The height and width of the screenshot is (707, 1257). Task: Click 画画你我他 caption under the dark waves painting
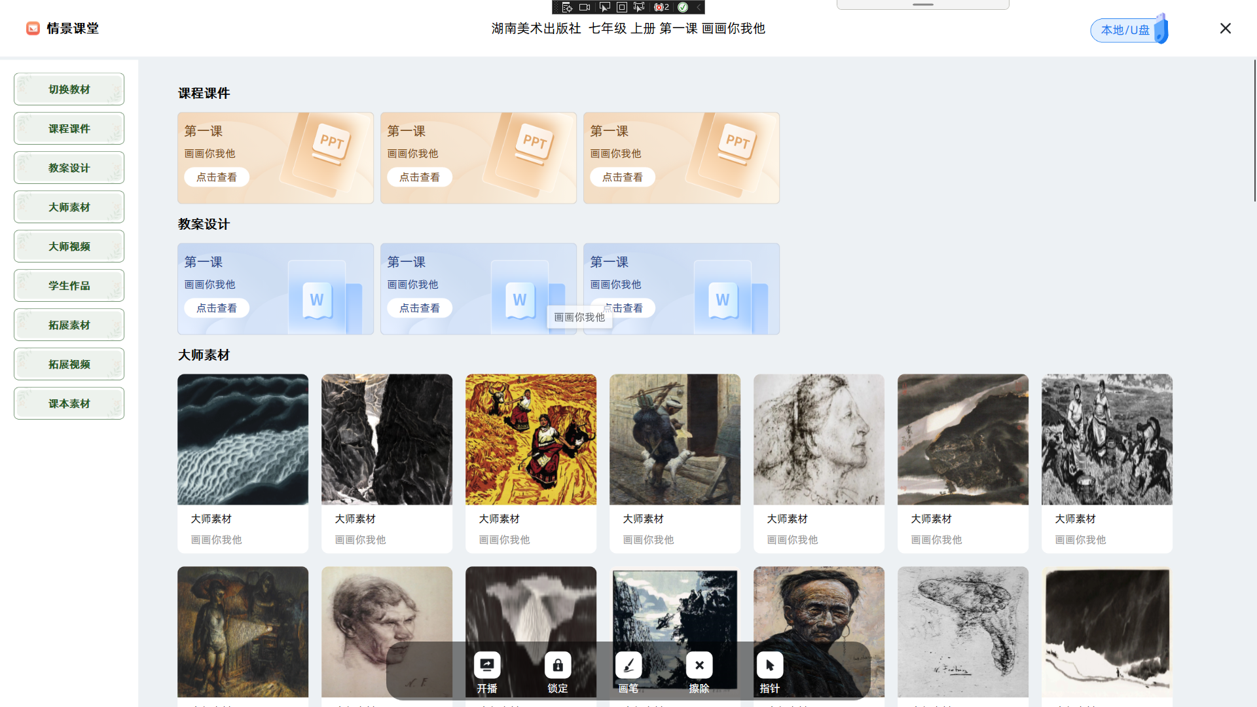coord(216,539)
